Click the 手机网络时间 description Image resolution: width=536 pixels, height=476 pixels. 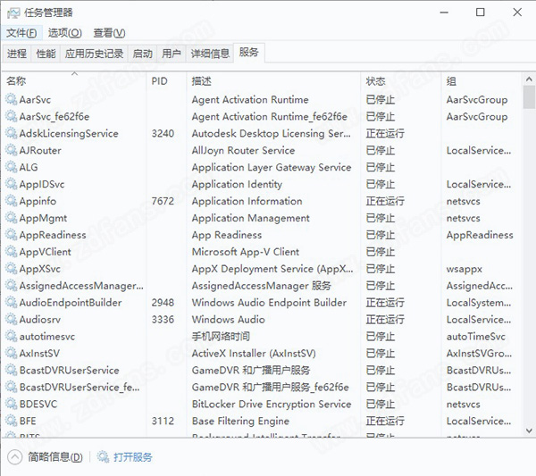(x=221, y=337)
